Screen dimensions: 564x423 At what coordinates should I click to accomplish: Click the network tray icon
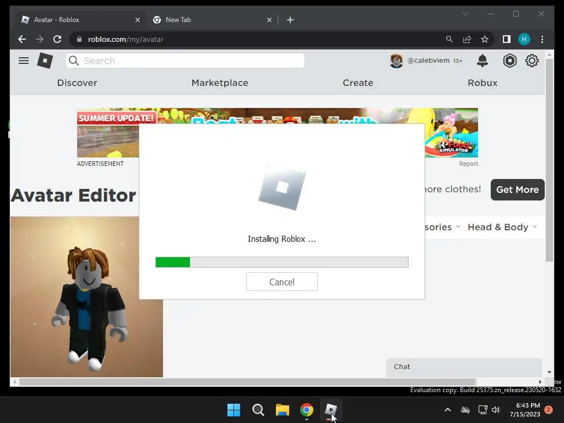(x=482, y=410)
